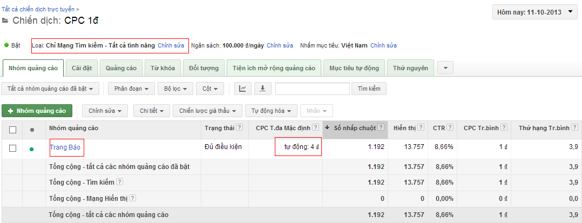Click the download report icon

click(x=263, y=89)
